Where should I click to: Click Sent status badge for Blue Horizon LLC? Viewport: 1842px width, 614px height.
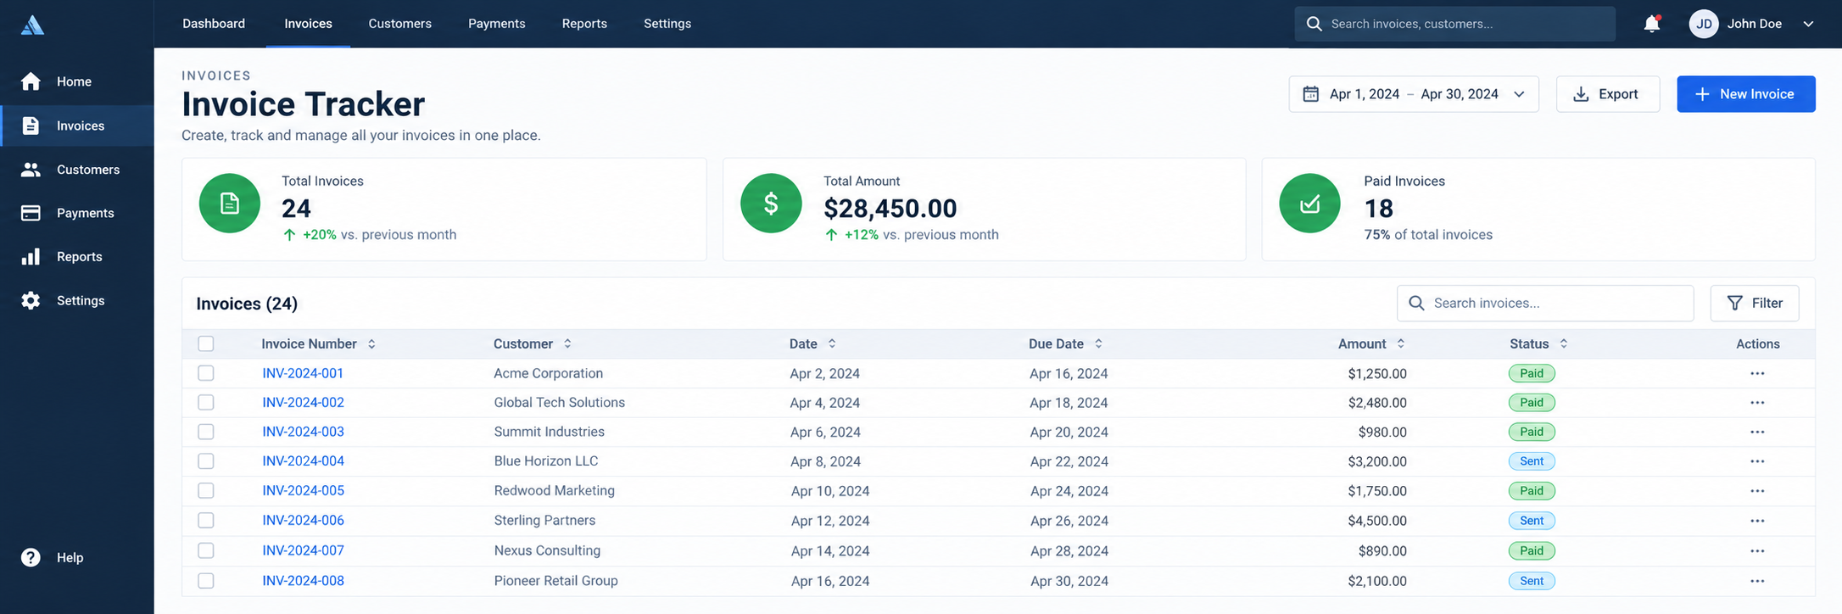point(1532,461)
